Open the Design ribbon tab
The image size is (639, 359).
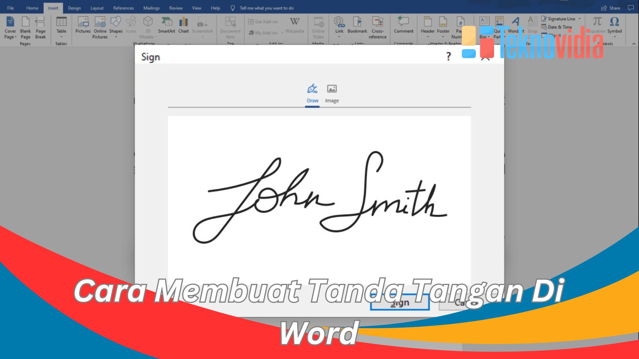74,8
